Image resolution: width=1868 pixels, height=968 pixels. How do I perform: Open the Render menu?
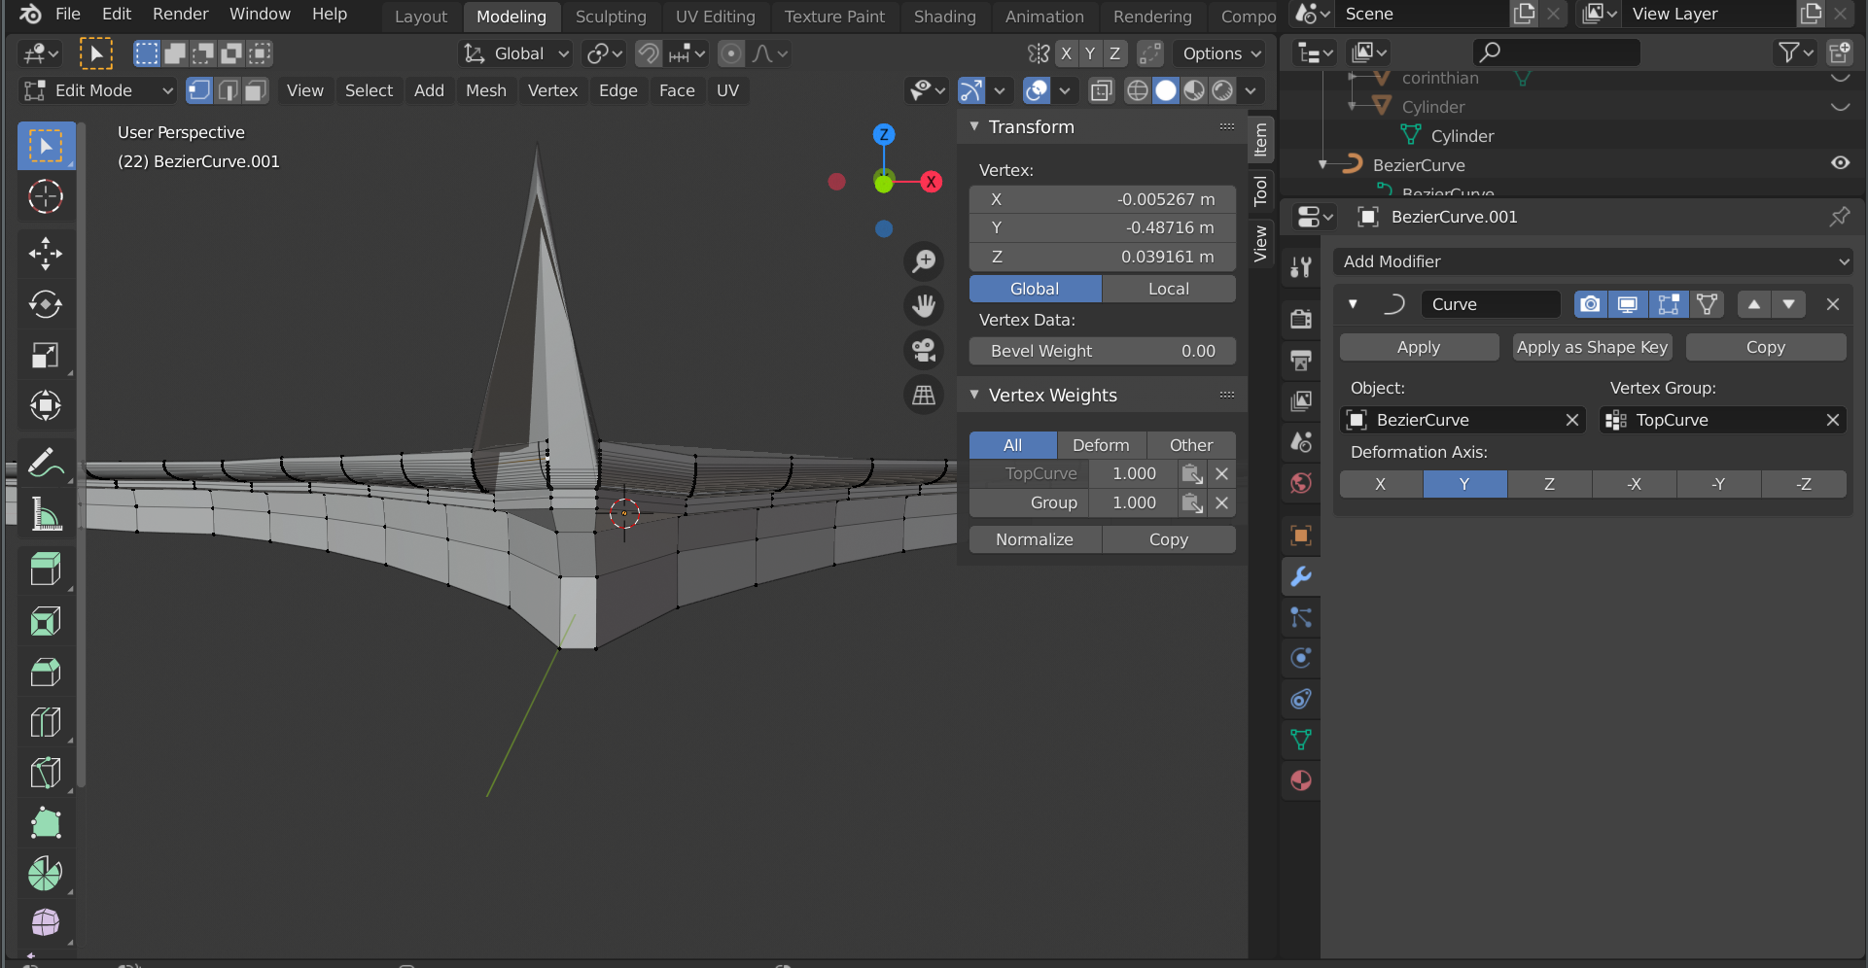(x=181, y=14)
